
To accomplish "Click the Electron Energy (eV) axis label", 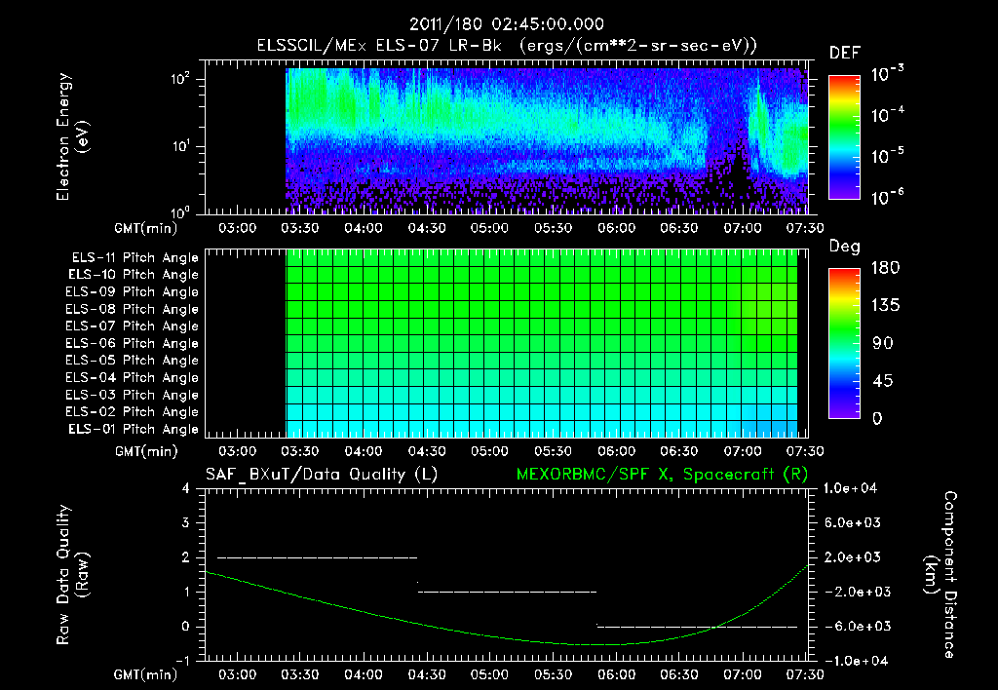I will point(72,136).
